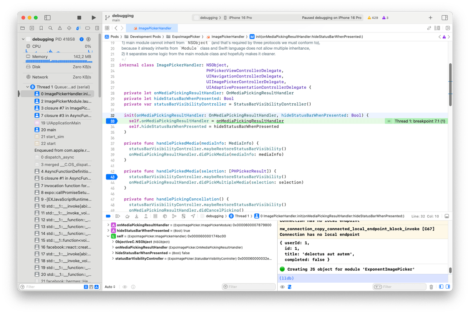
Task: Open the Memory Graph debugger icon
Action: pos(175,216)
